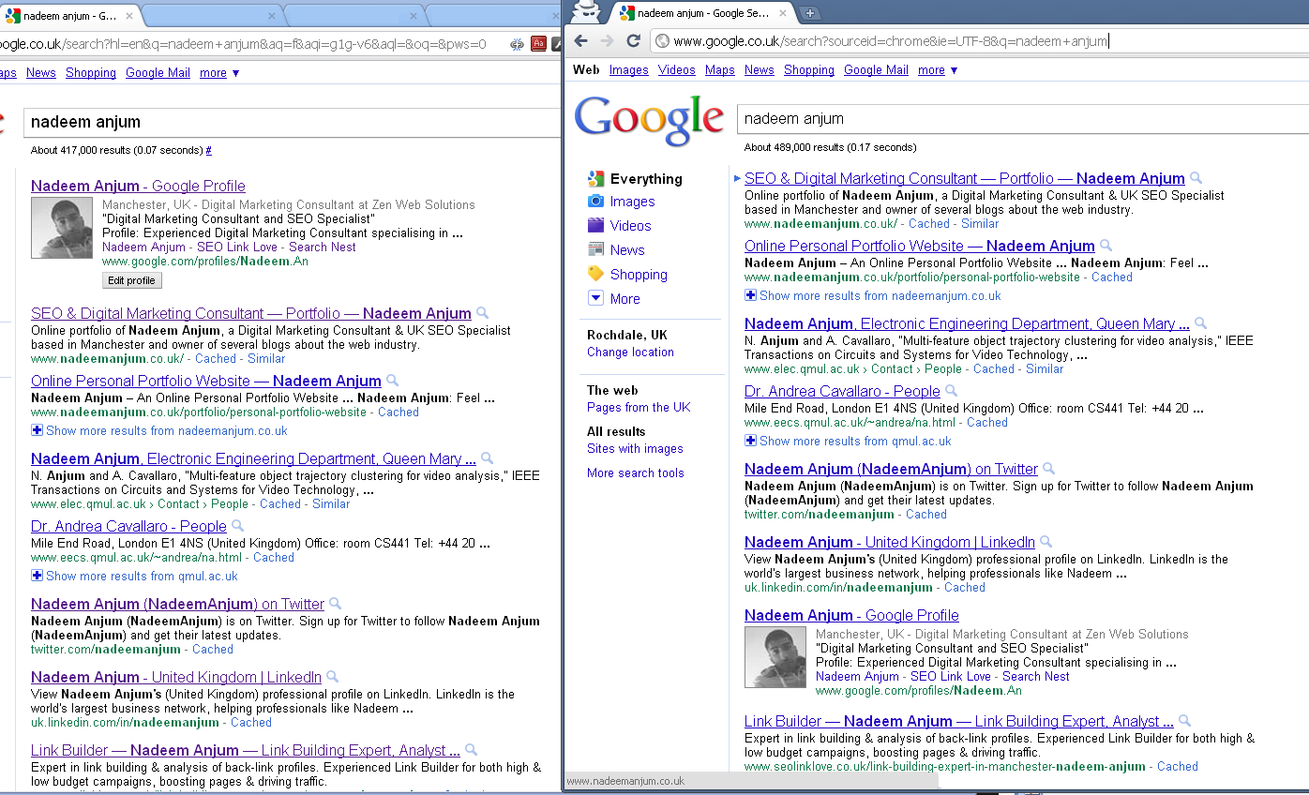Reload the page in the incognito window
The image size is (1309, 795).
coord(633,40)
